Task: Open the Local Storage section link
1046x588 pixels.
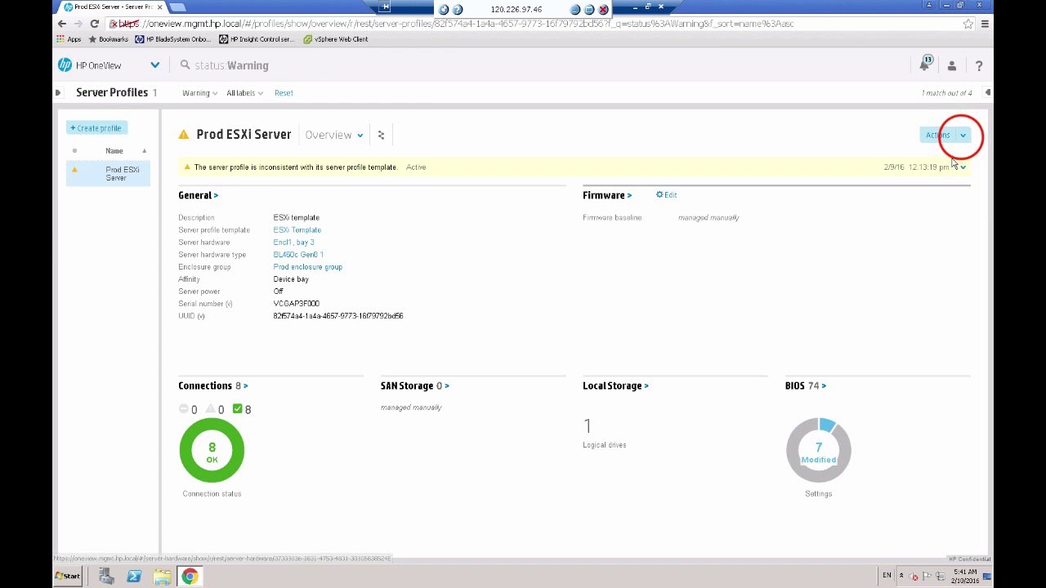Action: (x=615, y=385)
